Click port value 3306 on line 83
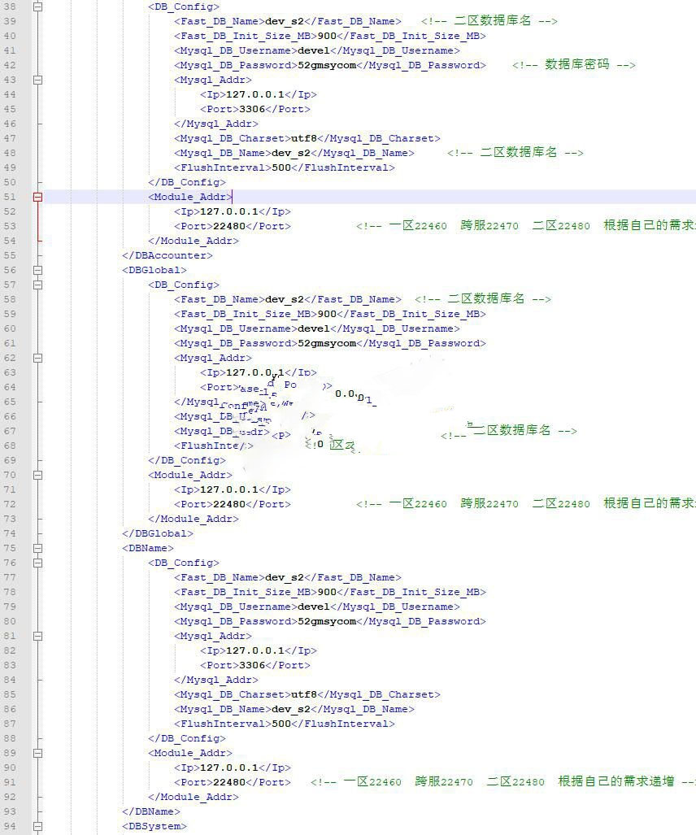 coord(252,665)
